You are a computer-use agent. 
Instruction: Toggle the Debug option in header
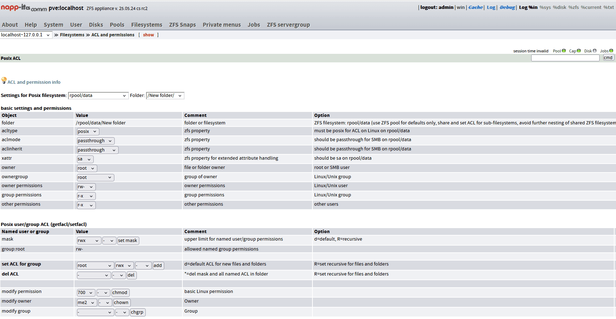tap(507, 7)
